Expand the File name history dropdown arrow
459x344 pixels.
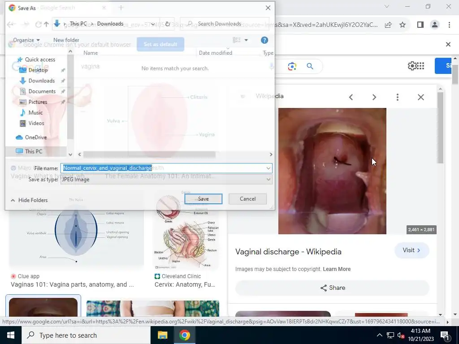[268, 168]
